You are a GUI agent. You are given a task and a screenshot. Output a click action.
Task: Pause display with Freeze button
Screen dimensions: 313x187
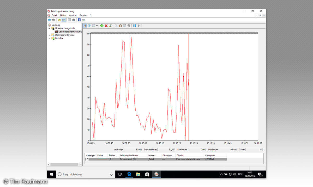(x=135, y=26)
